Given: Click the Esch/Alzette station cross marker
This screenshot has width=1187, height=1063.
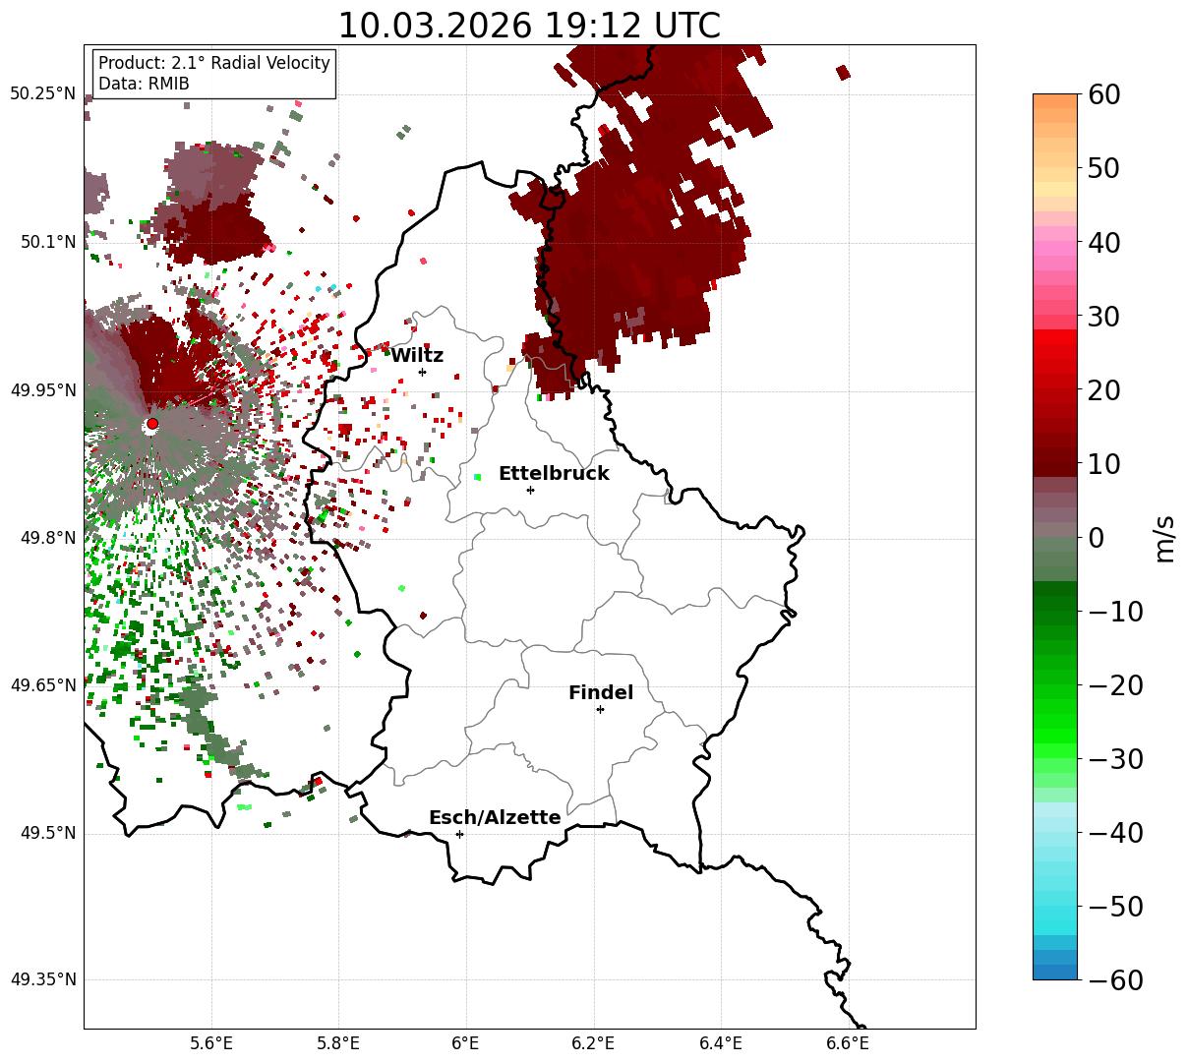Looking at the screenshot, I should tap(459, 834).
